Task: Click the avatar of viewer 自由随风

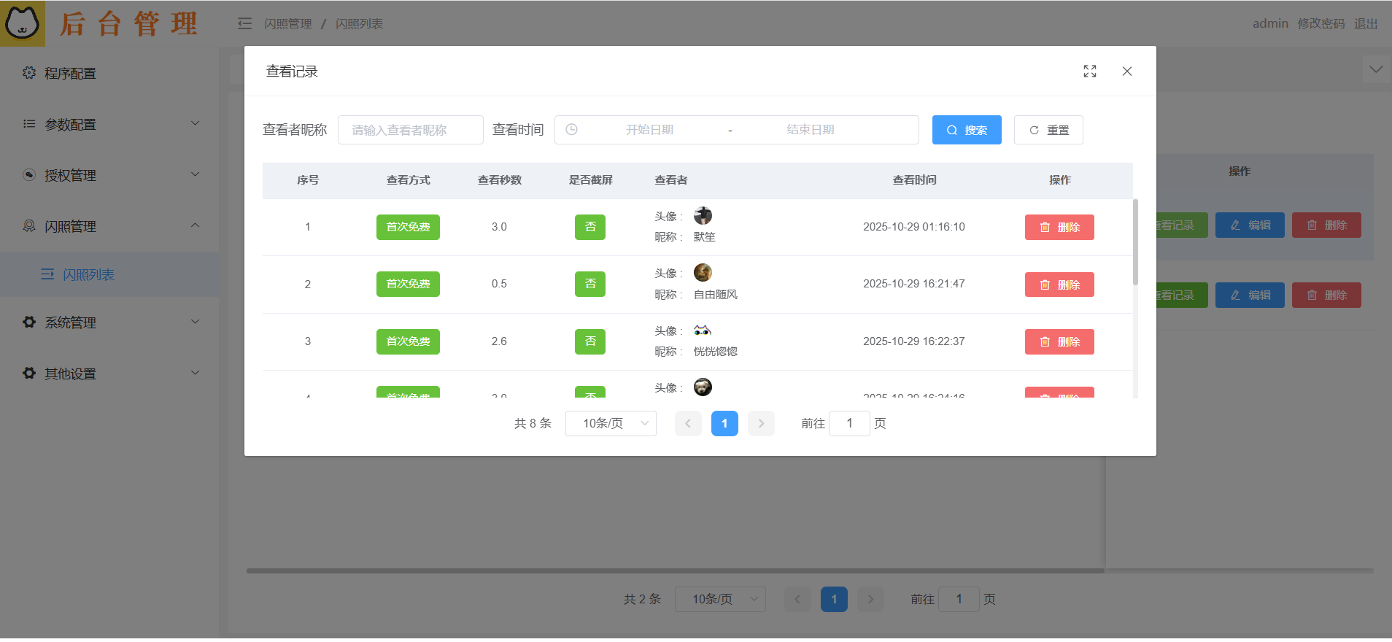Action: [x=703, y=273]
